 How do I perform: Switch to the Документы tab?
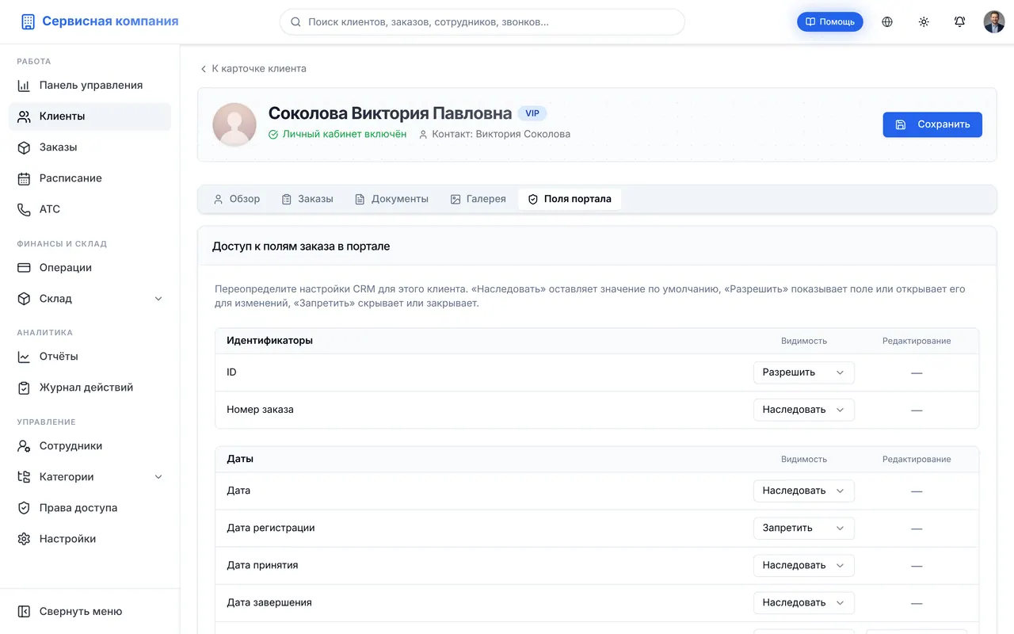(x=391, y=199)
